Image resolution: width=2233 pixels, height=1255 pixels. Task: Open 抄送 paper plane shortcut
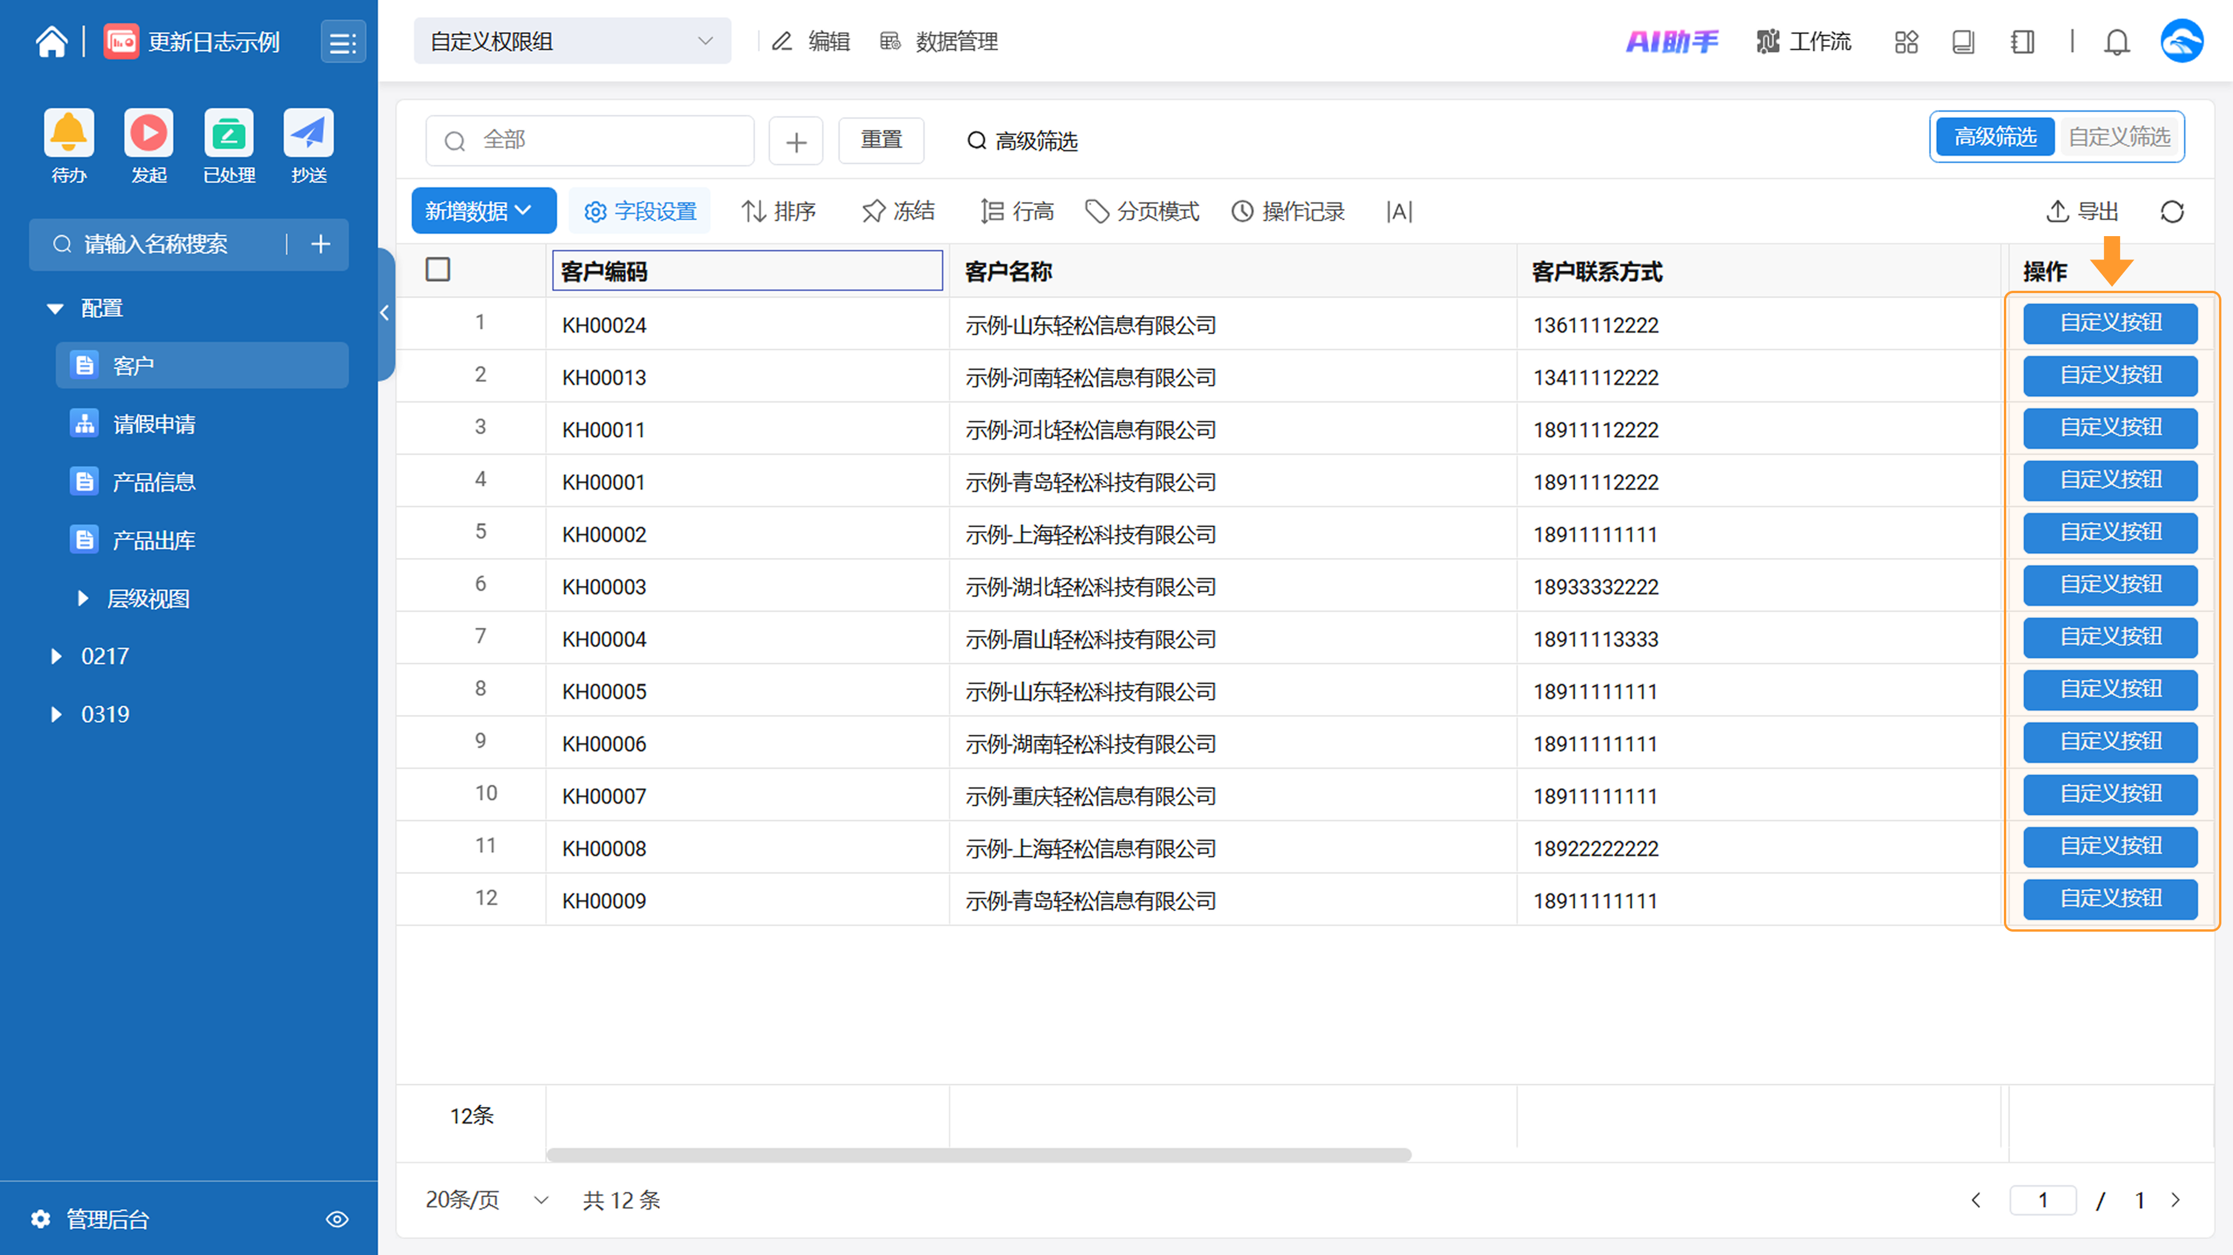[x=309, y=133]
